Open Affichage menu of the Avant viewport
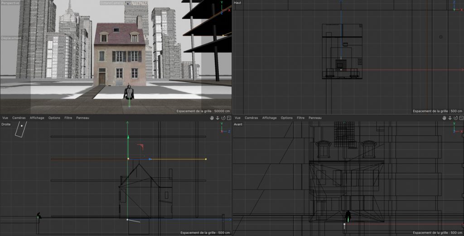Viewport: 464px width, 236px height. click(269, 118)
